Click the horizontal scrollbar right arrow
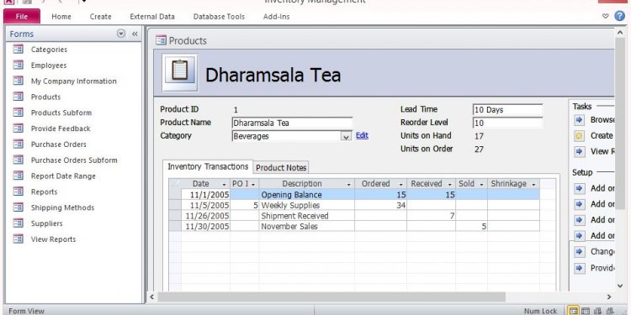Viewport: 631px width, 315px height. click(609, 297)
